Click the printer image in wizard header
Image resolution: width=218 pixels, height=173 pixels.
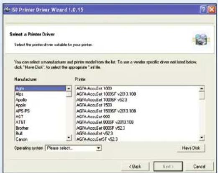pos(201,40)
